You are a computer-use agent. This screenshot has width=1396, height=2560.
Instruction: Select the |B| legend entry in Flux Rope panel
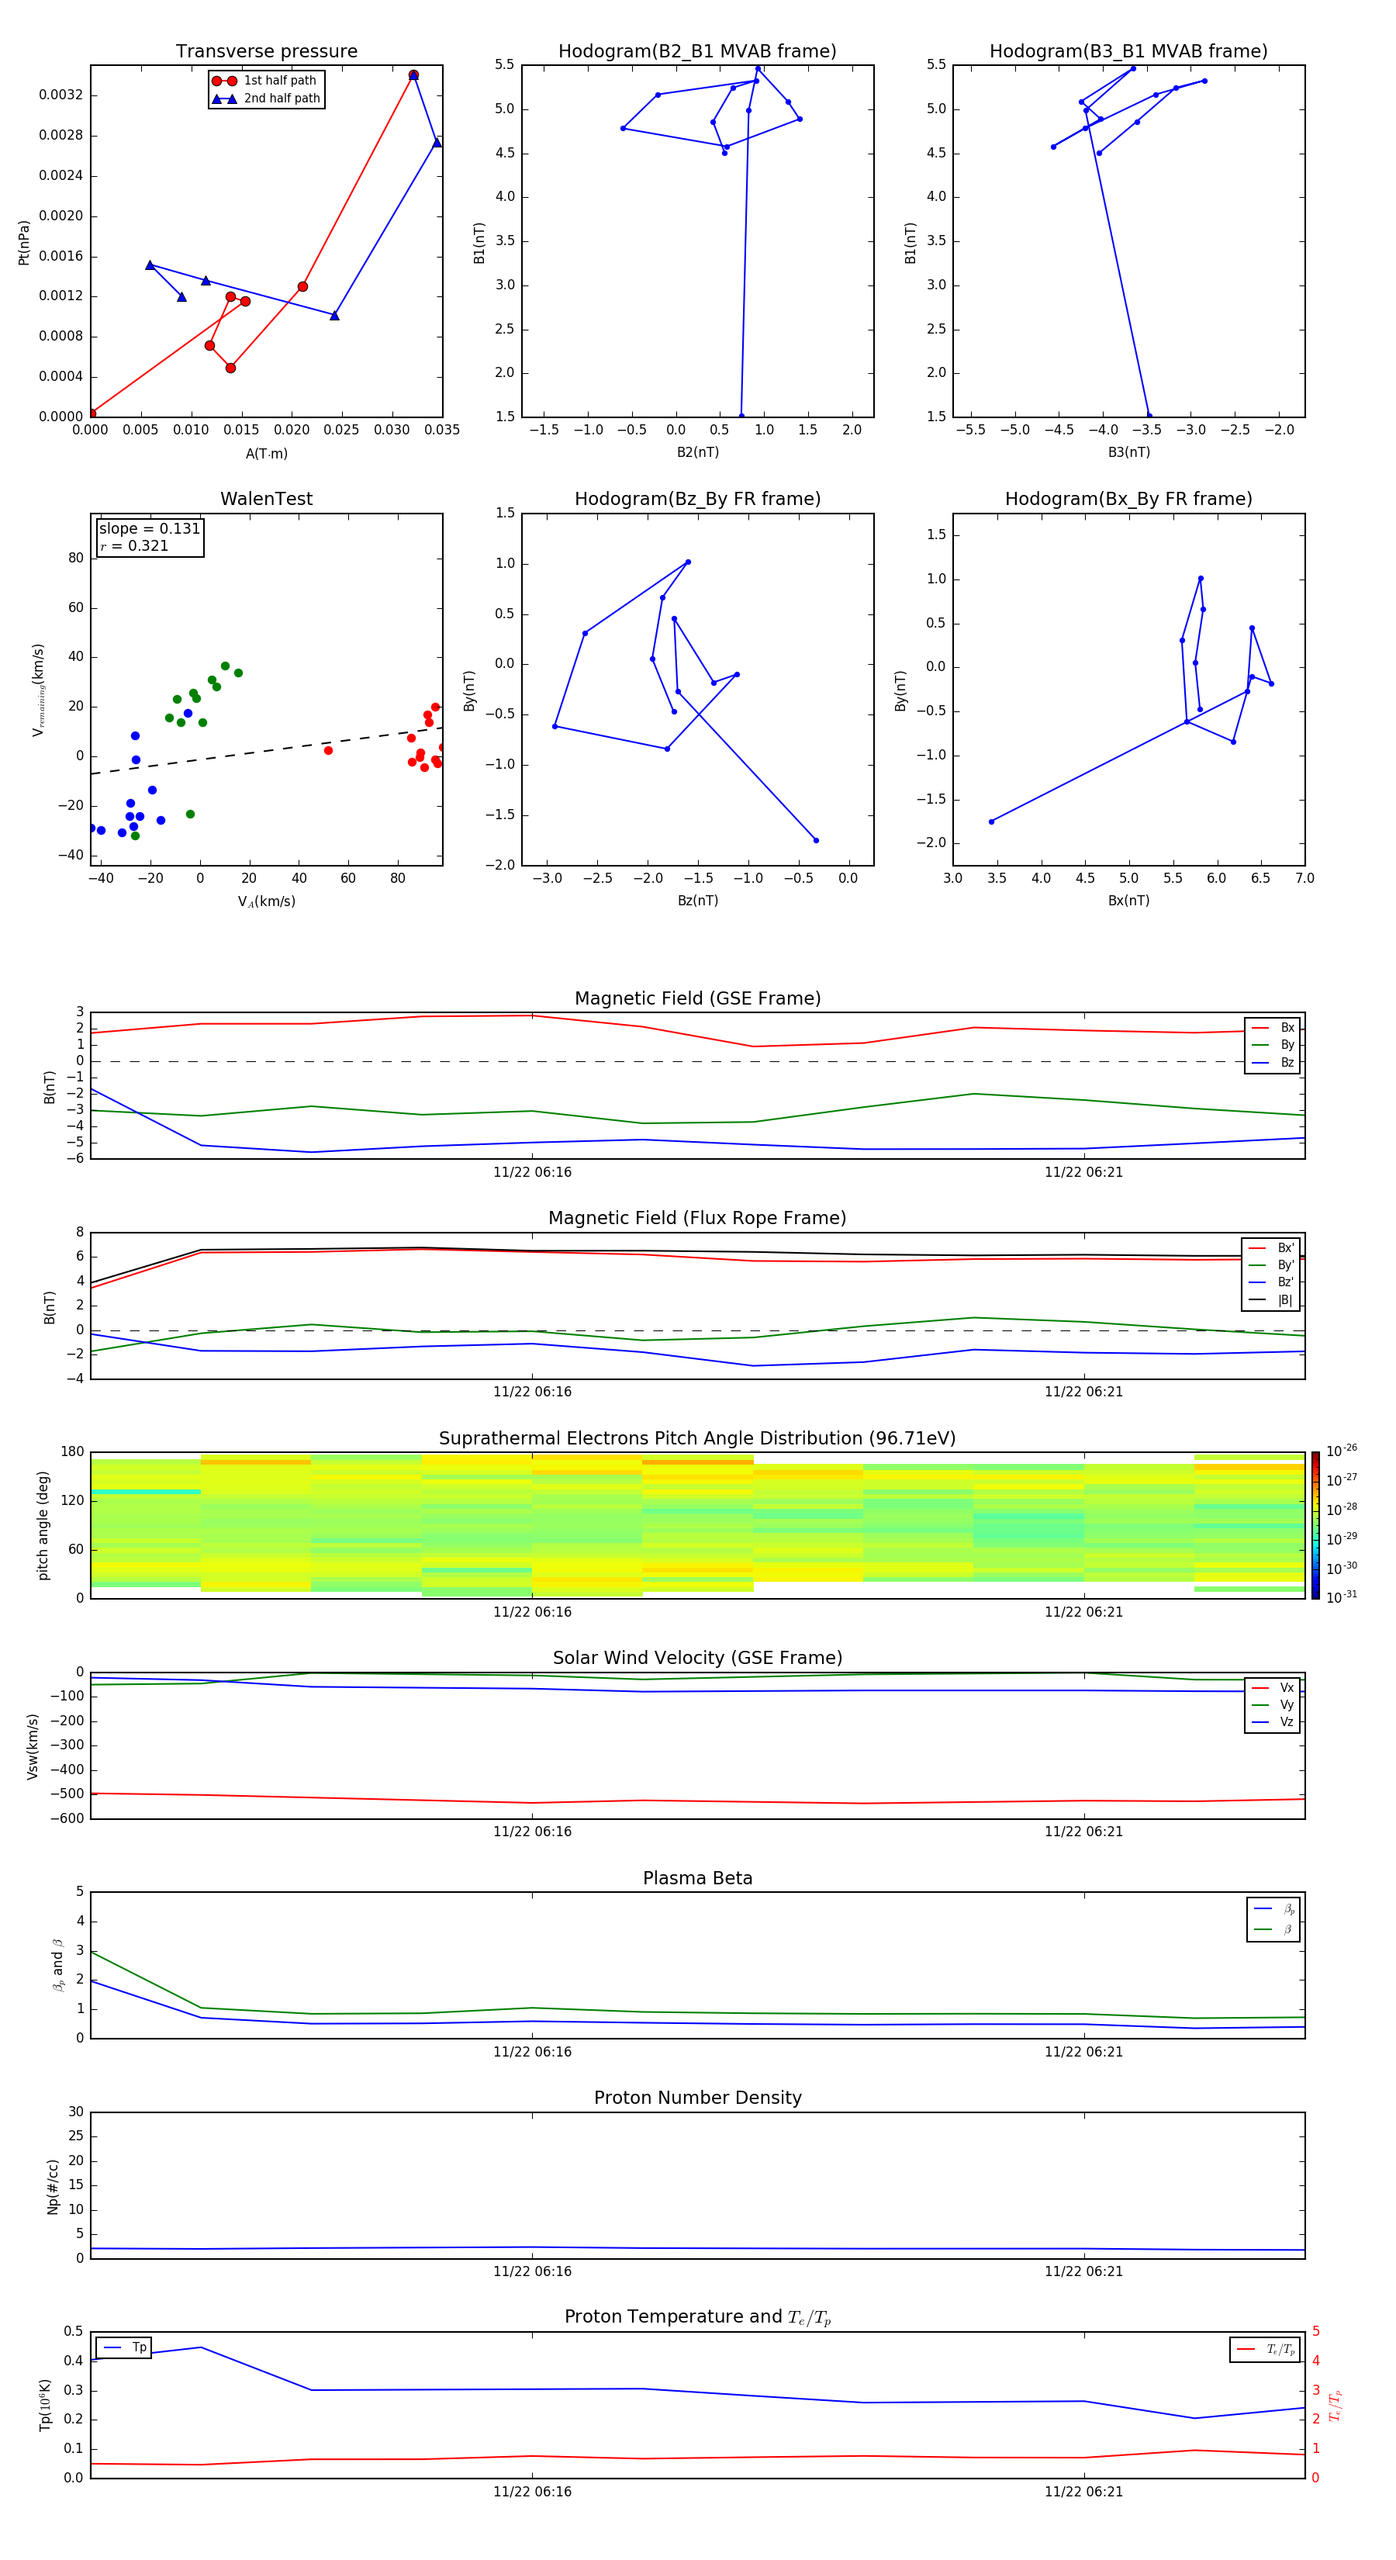pyautogui.click(x=1271, y=1300)
